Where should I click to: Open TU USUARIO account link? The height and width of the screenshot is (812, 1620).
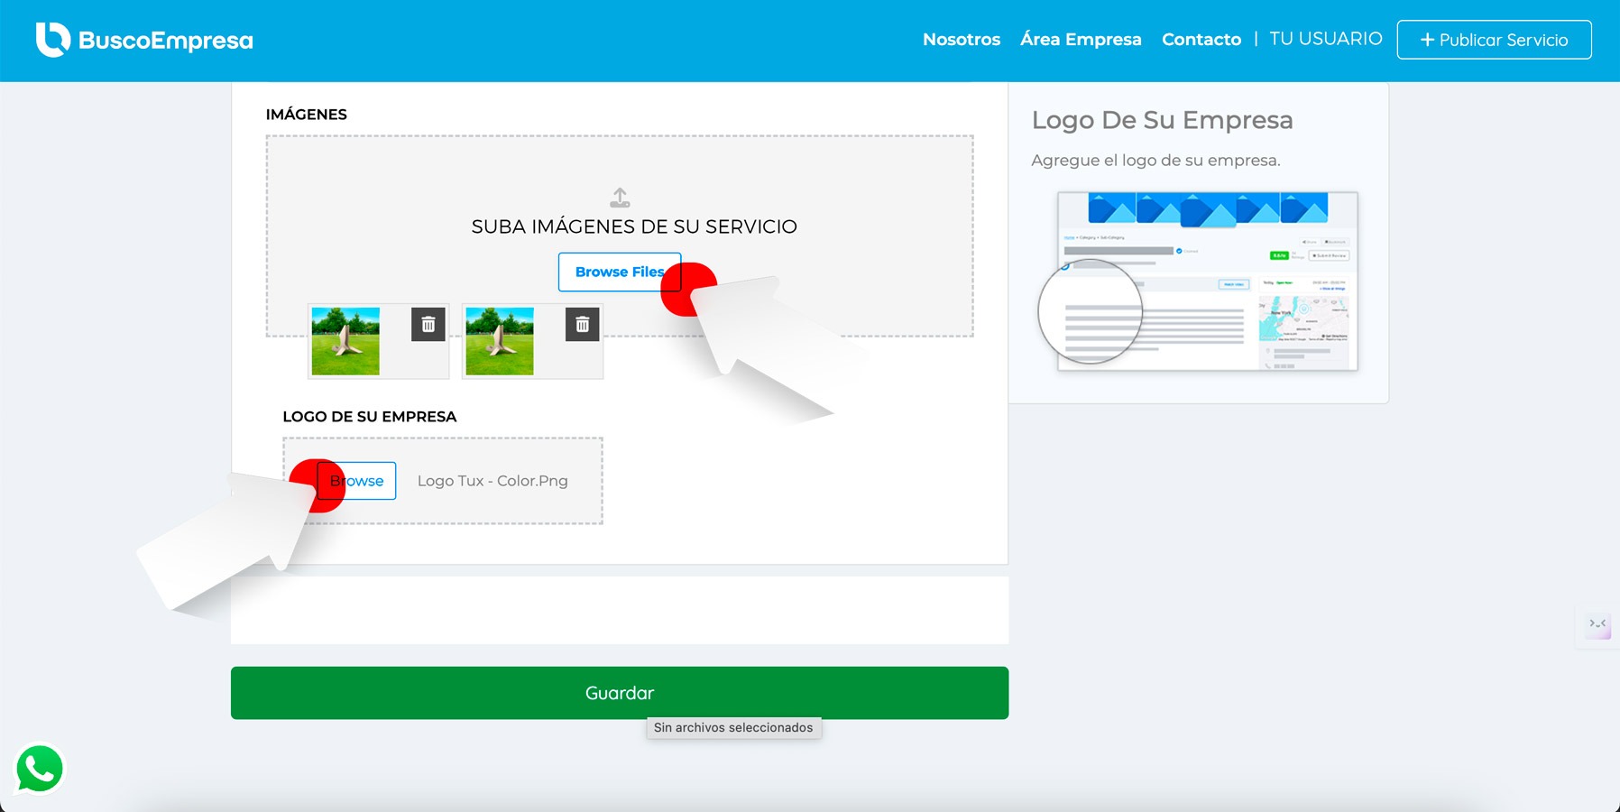[x=1325, y=39]
